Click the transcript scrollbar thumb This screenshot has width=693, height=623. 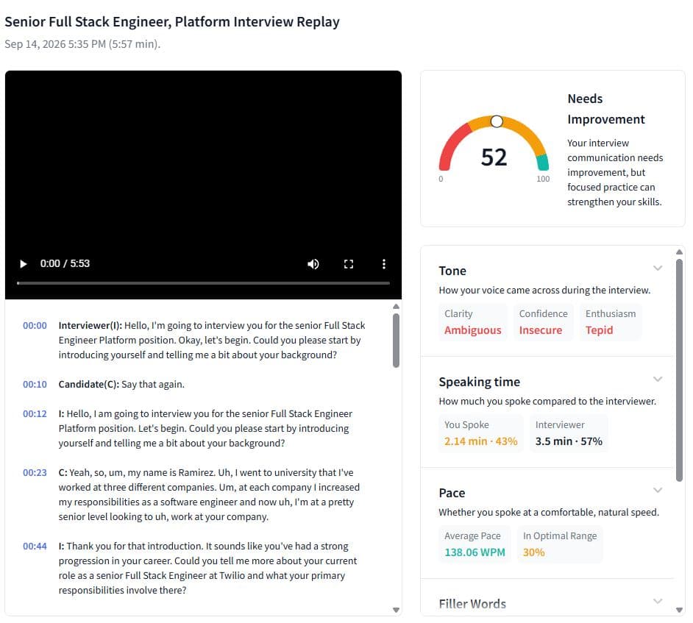(396, 341)
